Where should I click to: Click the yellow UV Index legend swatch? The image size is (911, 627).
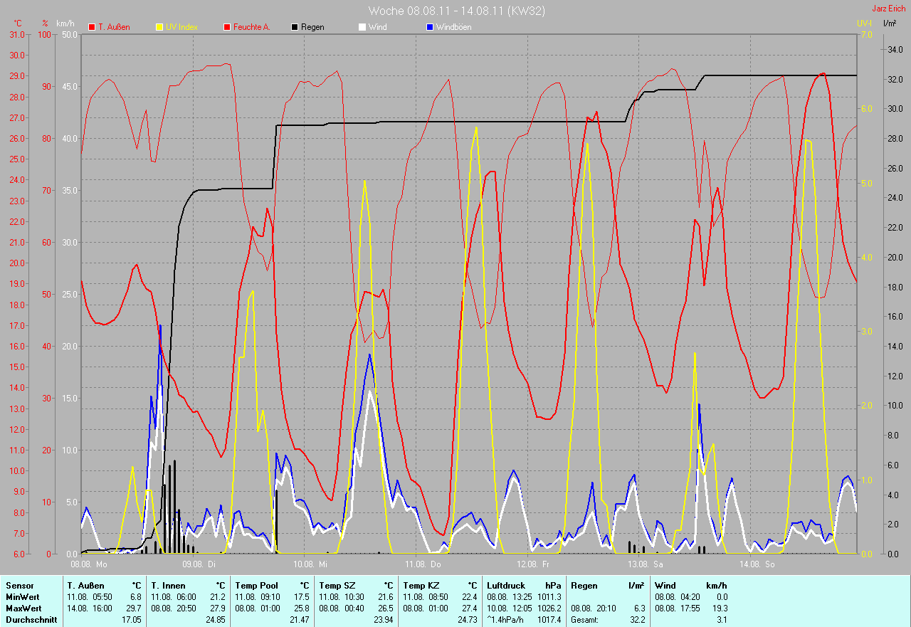tap(159, 27)
